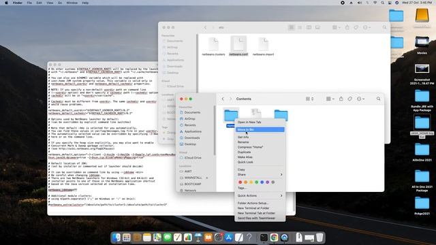Click tag icon in etc window toolbar
Viewport: 436px width, 245px height.
356,27
